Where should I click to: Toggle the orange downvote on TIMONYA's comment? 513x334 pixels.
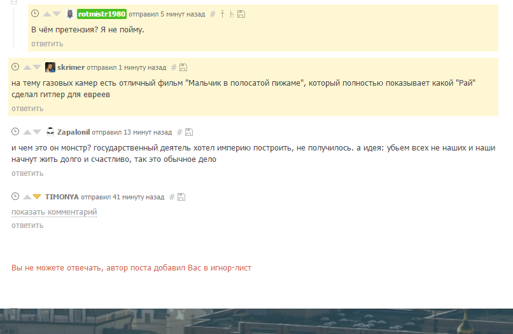click(37, 197)
